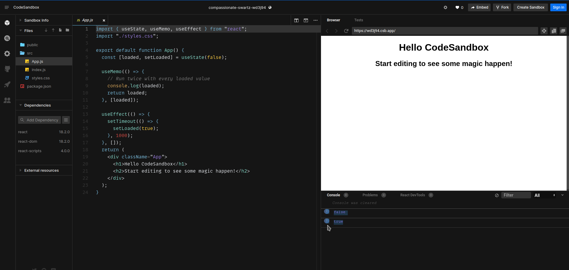Collapse the console panel with chevron

562,195
